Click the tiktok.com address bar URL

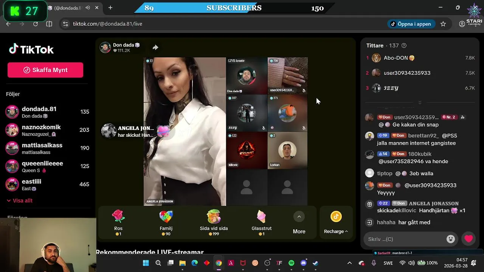click(x=107, y=24)
